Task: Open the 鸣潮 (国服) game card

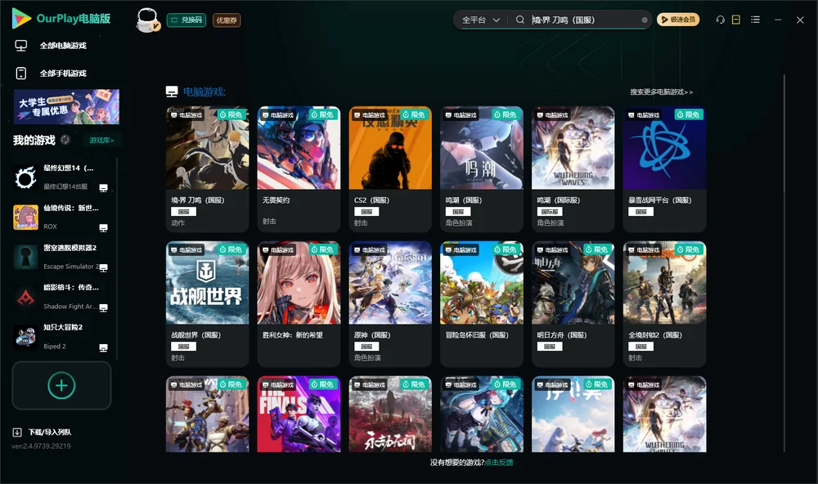Action: coord(482,169)
